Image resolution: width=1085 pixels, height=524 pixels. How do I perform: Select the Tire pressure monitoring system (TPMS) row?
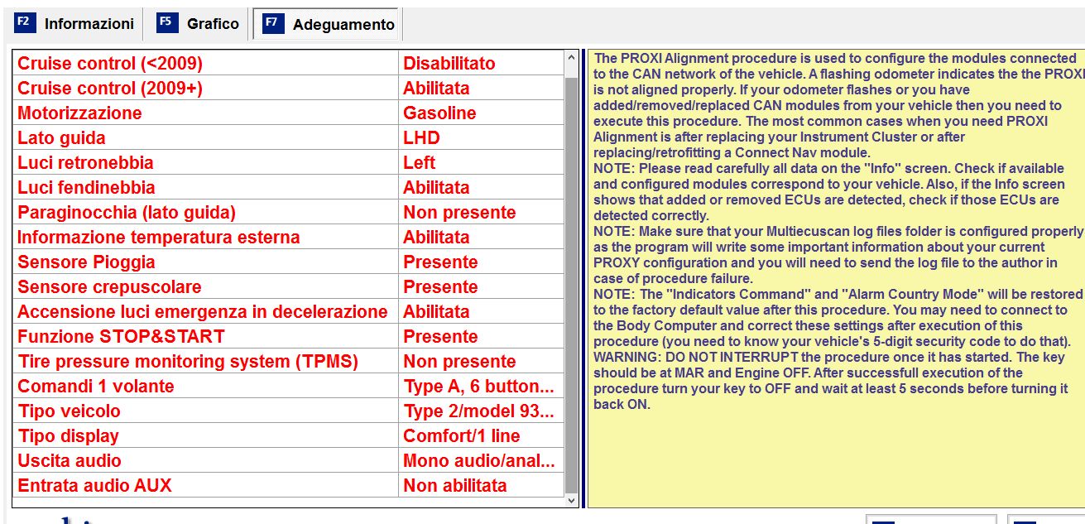288,361
